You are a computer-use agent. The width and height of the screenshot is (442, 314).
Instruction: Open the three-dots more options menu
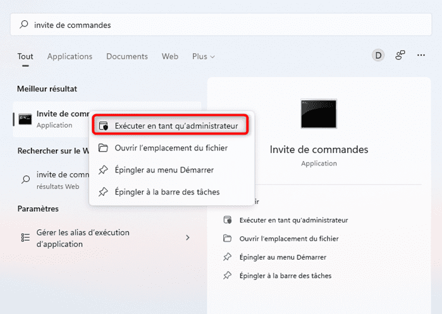(421, 55)
